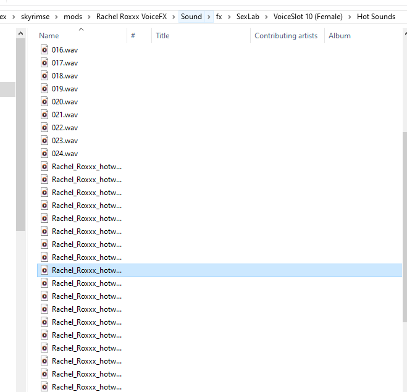Click the file icon next to 019.wav

tap(44, 88)
